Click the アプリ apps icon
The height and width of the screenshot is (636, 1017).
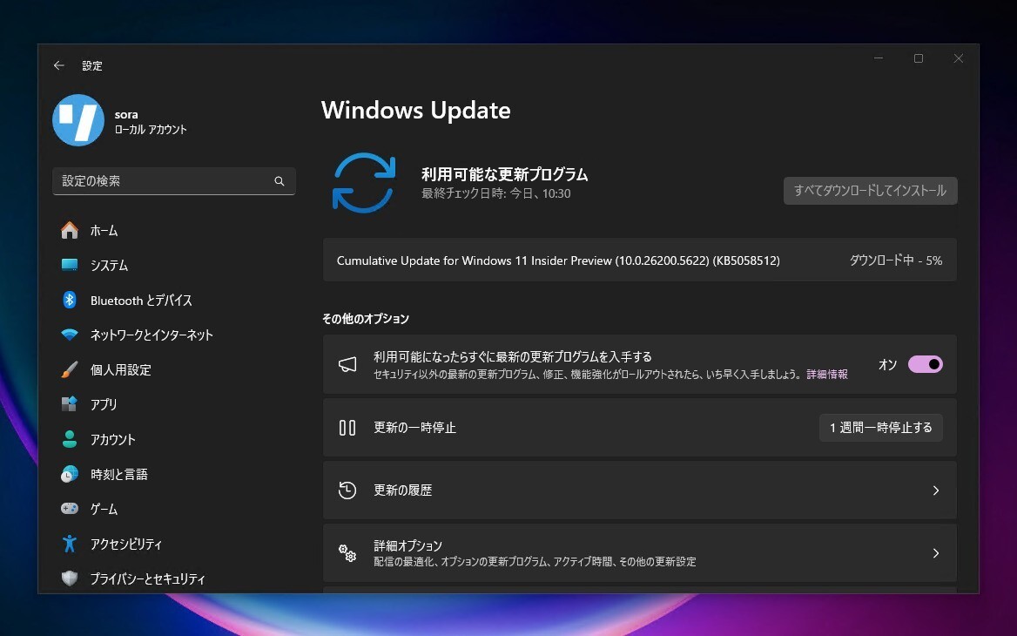click(70, 404)
